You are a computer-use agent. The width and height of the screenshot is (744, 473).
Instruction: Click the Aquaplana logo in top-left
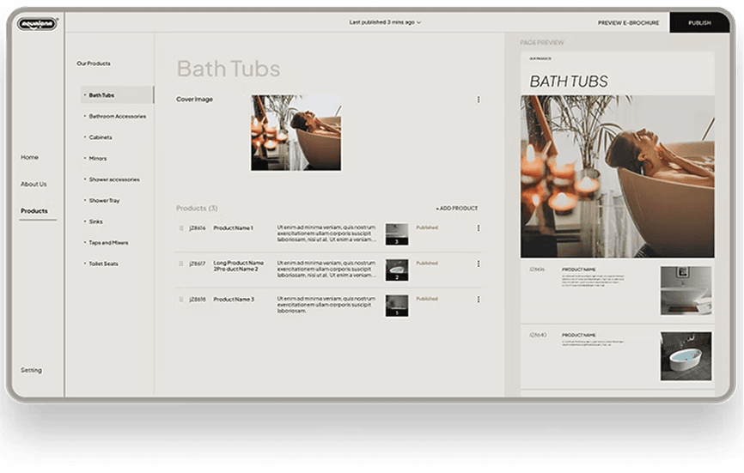(x=36, y=24)
